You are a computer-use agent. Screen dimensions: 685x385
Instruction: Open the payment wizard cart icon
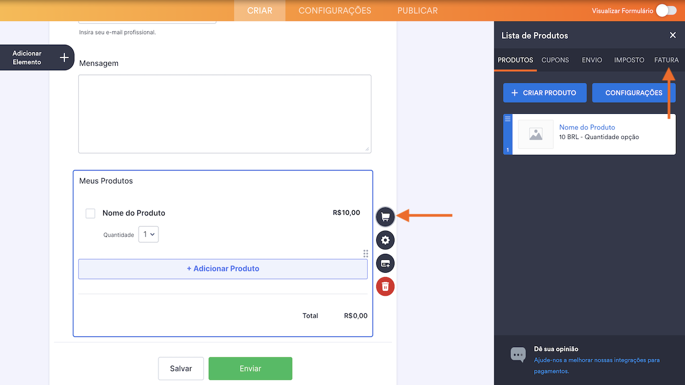[385, 217]
